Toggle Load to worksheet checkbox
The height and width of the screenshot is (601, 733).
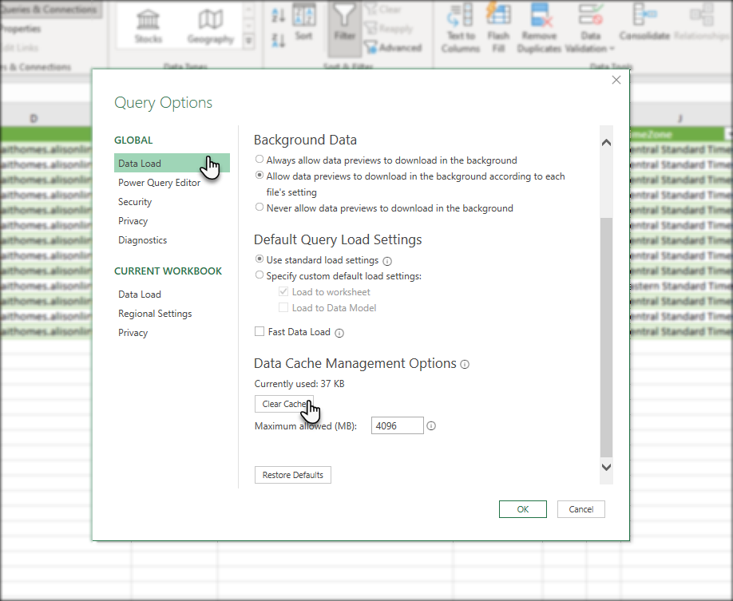(x=283, y=291)
